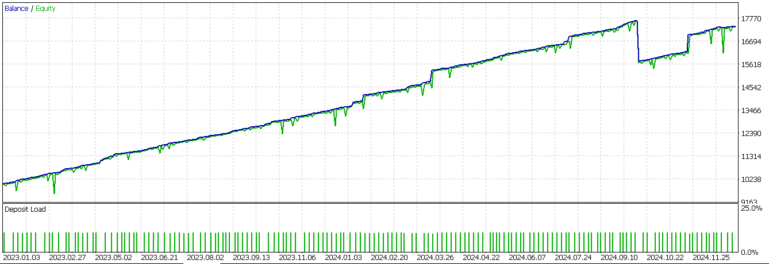Image resolution: width=769 pixels, height=264 pixels.
Task: Select the 11314 axis value
Action: pos(751,157)
